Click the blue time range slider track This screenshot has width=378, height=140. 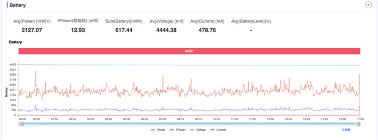click(189, 124)
